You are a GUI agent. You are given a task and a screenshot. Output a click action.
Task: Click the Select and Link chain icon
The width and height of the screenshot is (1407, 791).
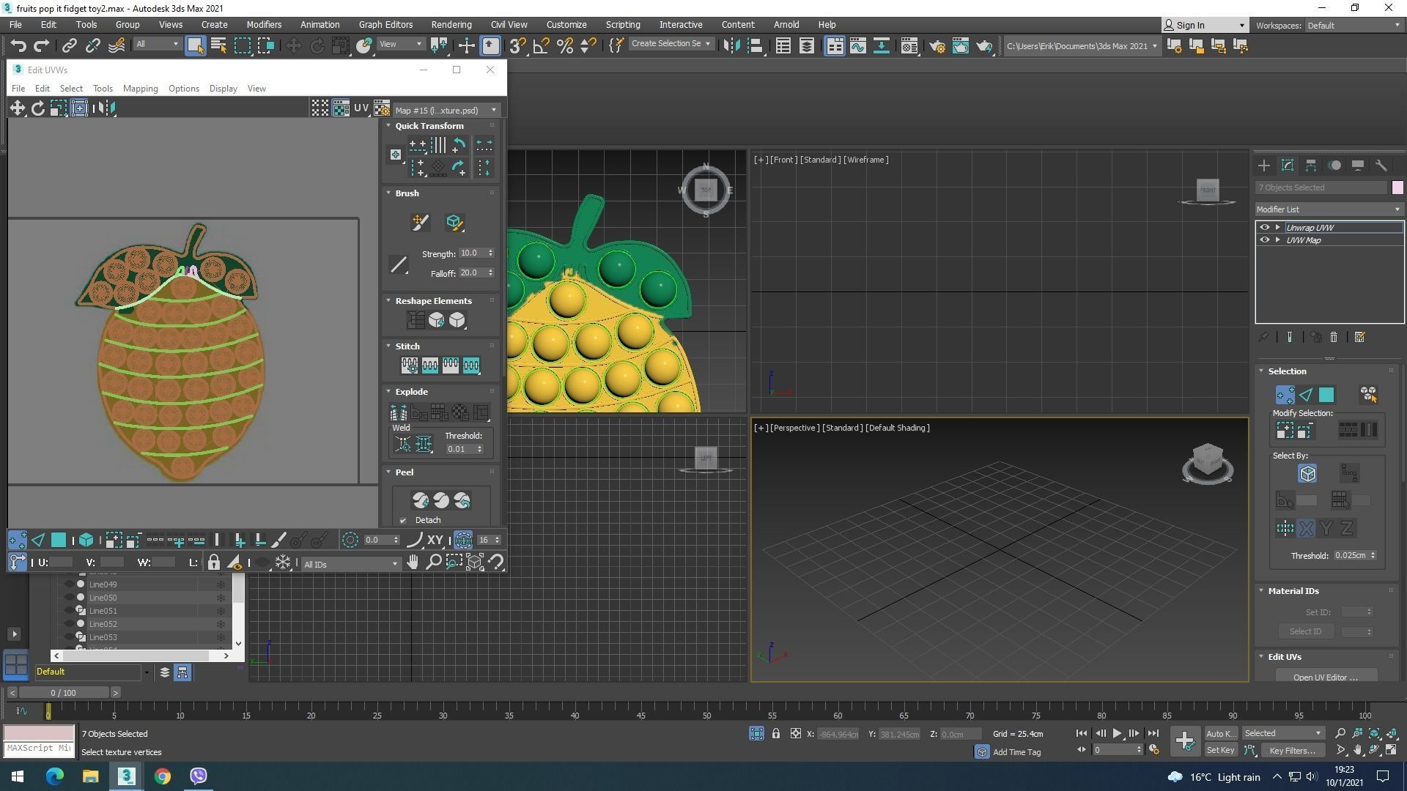tap(69, 46)
